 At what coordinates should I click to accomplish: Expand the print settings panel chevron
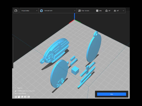pyautogui.click(x=123, y=11)
